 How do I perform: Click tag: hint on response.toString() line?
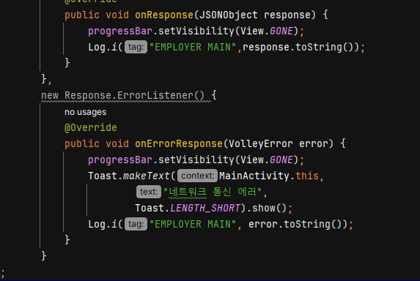coord(136,47)
